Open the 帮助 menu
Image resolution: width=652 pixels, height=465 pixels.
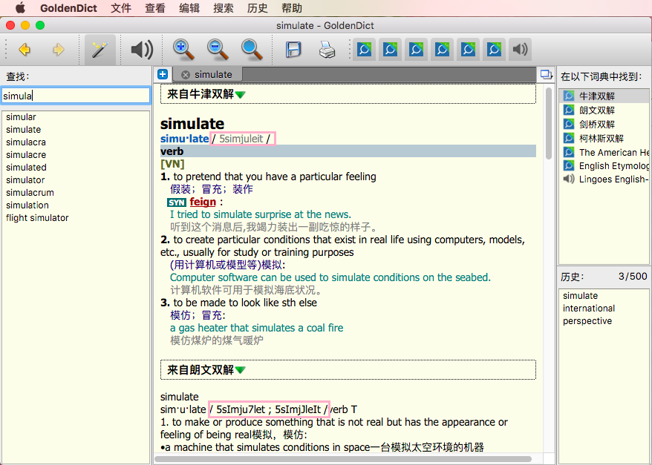pyautogui.click(x=292, y=8)
